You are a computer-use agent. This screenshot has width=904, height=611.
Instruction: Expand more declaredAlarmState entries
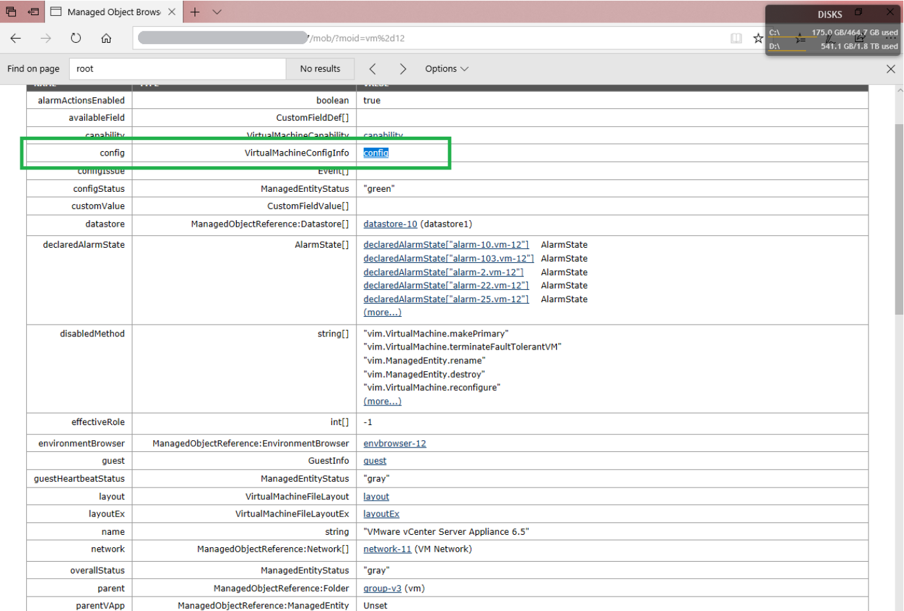coord(382,313)
